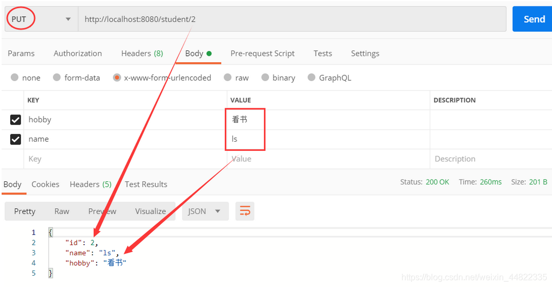
Task: Open the Tests tab
Action: 323,53
